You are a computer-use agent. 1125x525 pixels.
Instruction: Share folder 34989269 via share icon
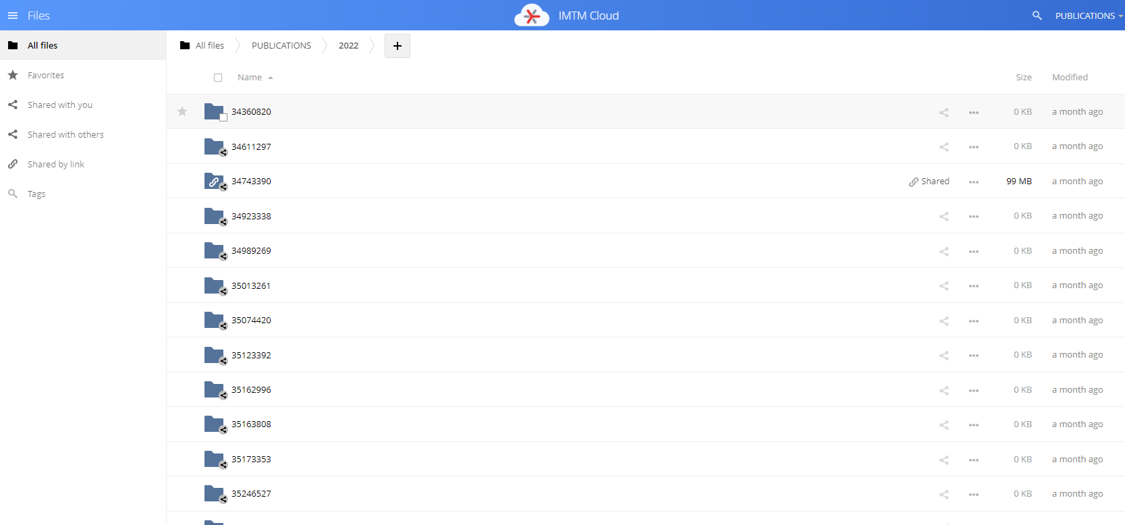tap(944, 252)
